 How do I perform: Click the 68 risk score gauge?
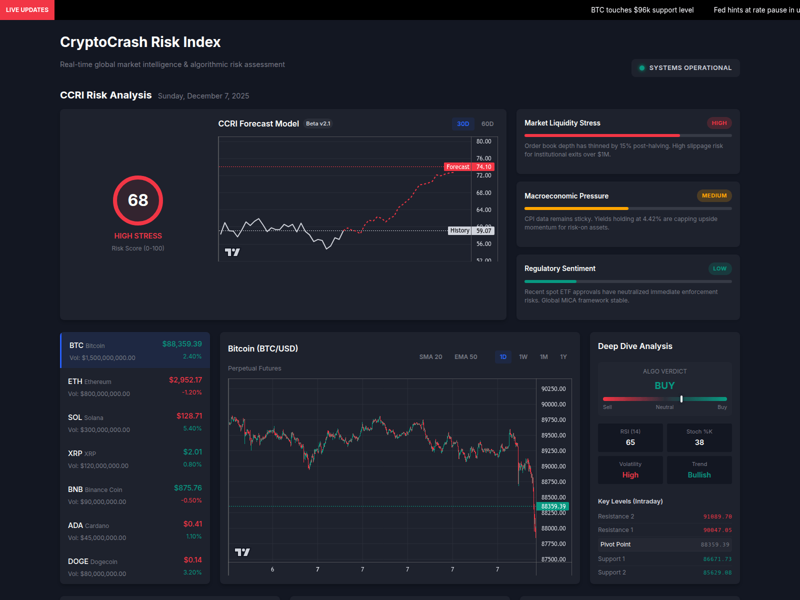138,200
